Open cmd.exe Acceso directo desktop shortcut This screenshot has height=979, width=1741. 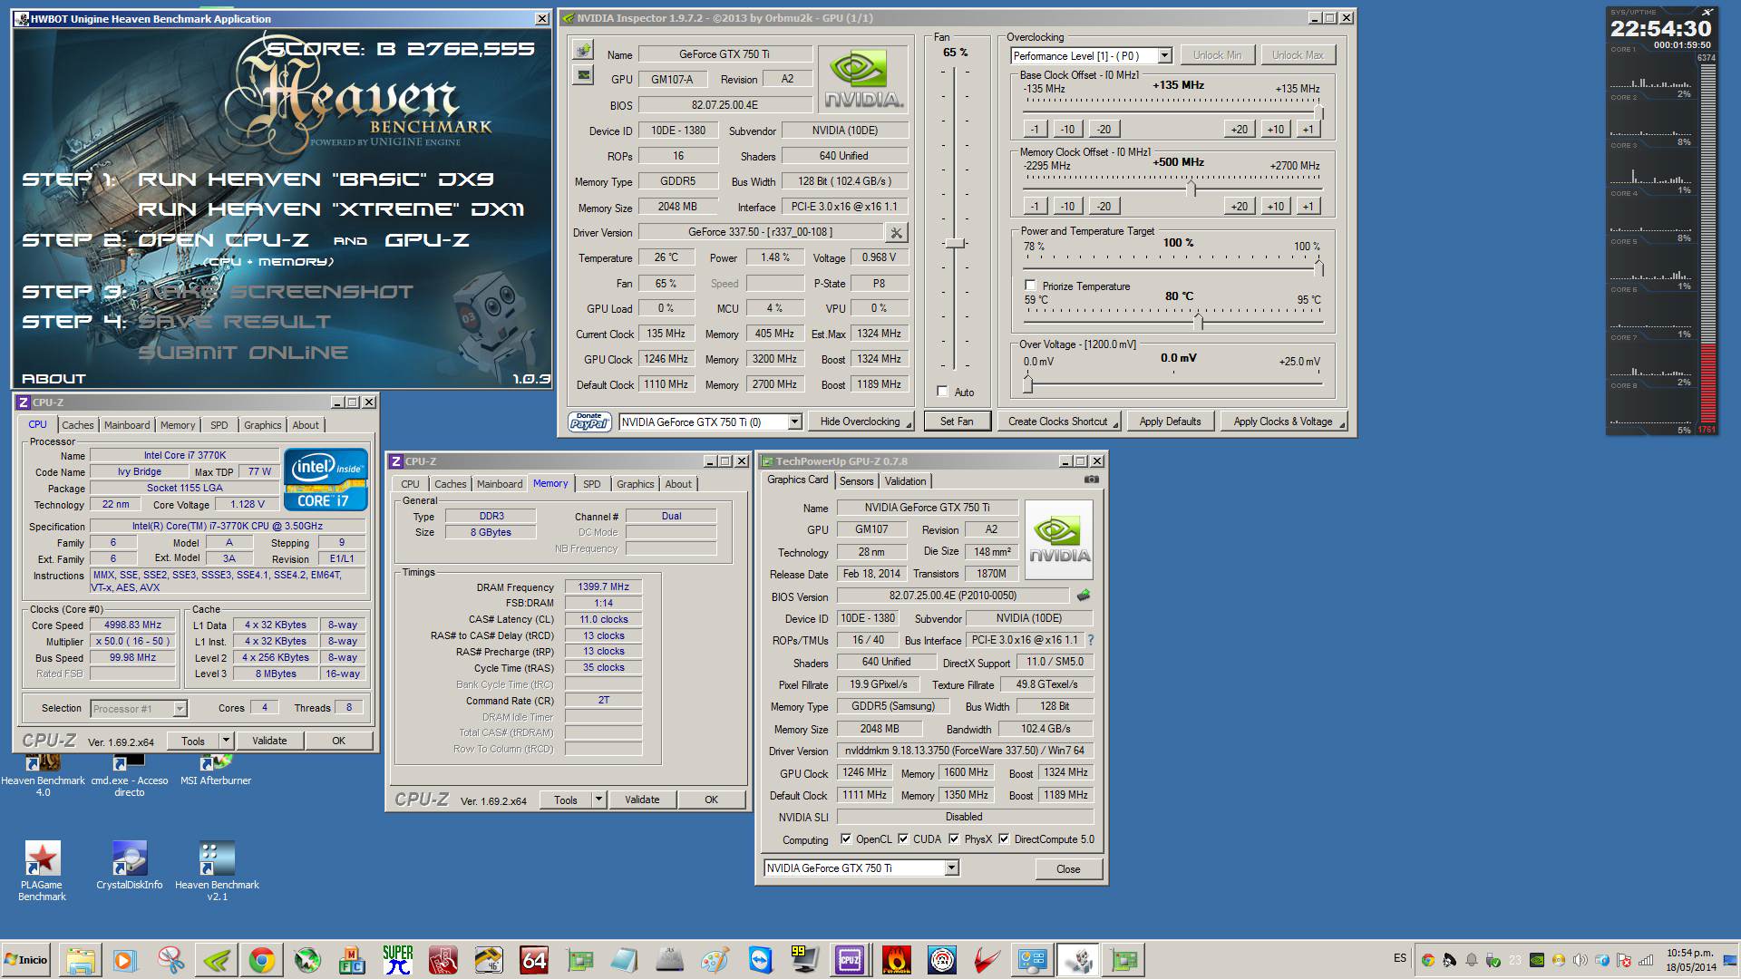129,775
